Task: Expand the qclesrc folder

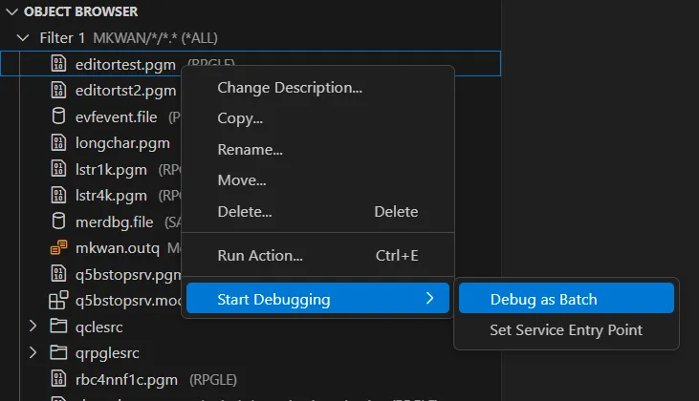Action: click(x=33, y=327)
